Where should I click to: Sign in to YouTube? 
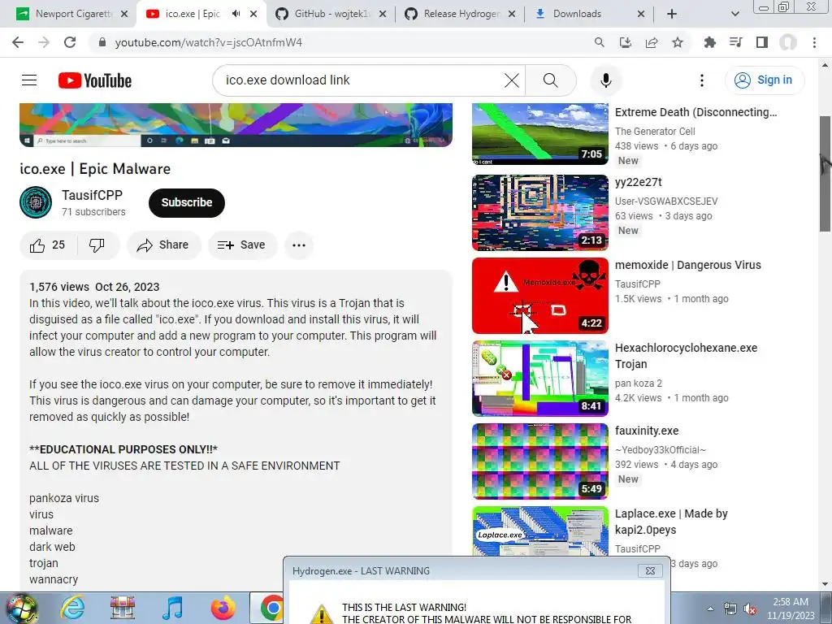pyautogui.click(x=765, y=80)
